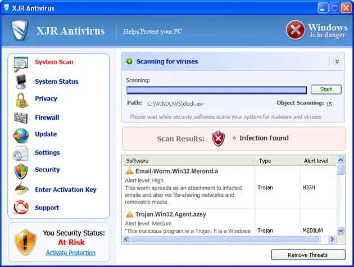Image resolution: width=354 pixels, height=267 pixels.
Task: Open the System Scan section
Action: 54,62
